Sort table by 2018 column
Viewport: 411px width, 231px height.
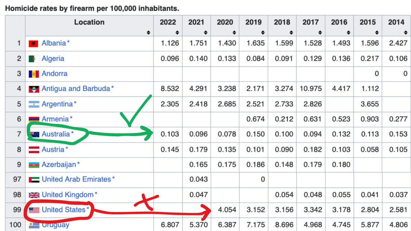291,32
